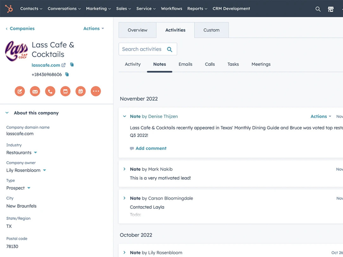Click the Postal code value 78130

pos(12,246)
